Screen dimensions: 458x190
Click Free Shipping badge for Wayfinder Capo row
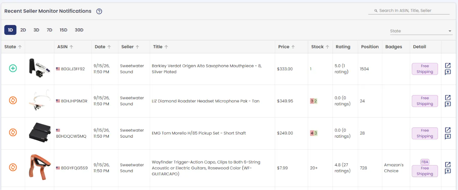click(x=425, y=171)
